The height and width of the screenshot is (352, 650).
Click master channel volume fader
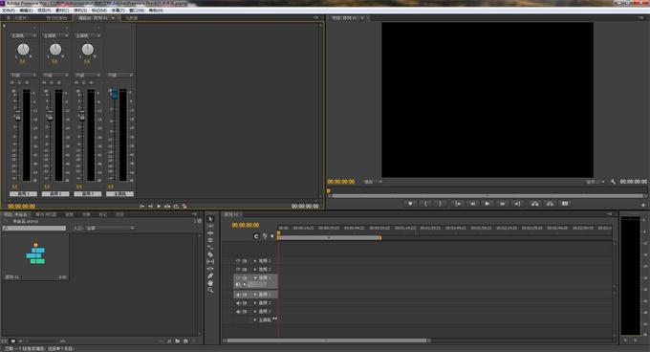point(115,94)
